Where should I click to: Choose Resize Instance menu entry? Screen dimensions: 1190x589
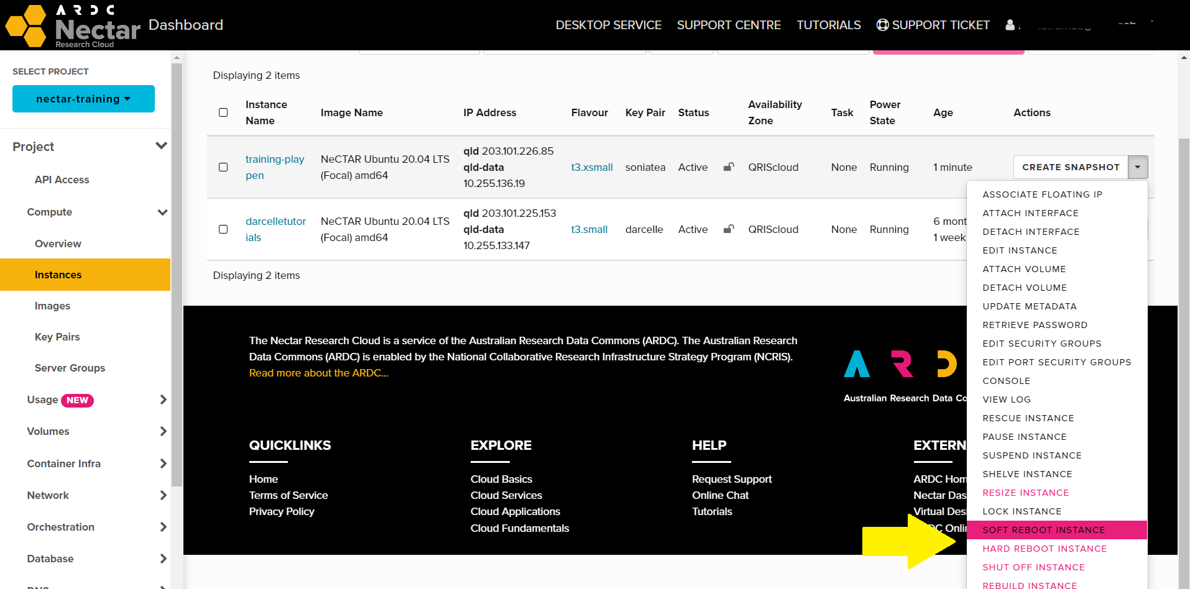1057,493
